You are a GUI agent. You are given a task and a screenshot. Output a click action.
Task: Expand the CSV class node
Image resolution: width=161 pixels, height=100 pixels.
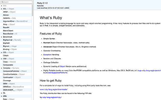point(2,59)
